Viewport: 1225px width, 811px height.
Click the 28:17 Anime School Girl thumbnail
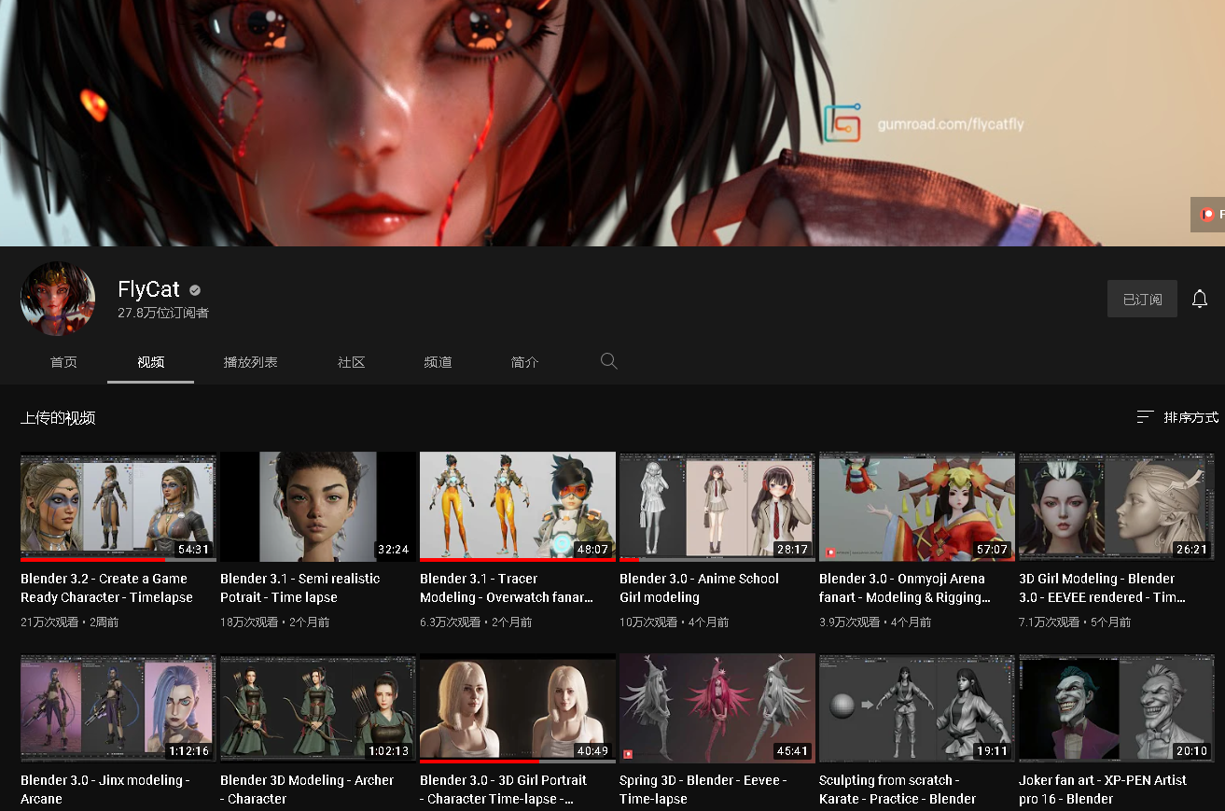(717, 507)
